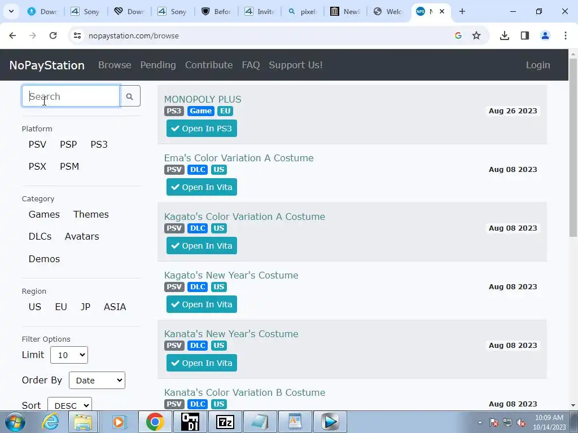Bookmark this page with the star icon
This screenshot has width=578, height=433.
[x=476, y=36]
